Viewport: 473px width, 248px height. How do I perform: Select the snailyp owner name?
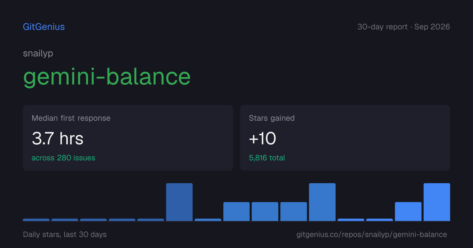[x=38, y=53]
